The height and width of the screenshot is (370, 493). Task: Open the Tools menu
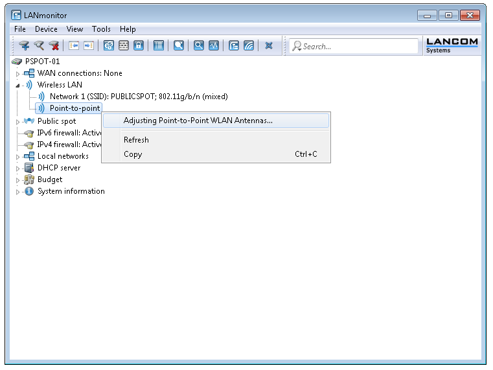click(x=101, y=29)
